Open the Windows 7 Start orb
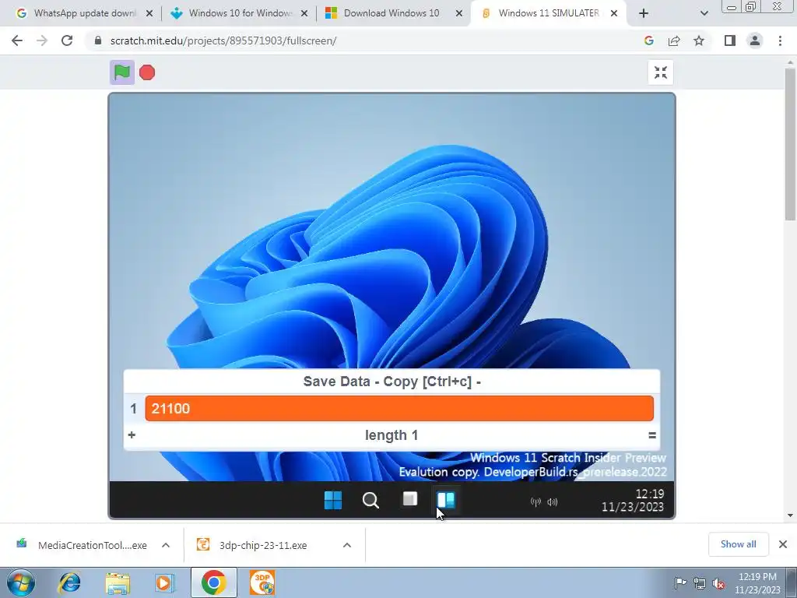The height and width of the screenshot is (598, 797). 21,582
